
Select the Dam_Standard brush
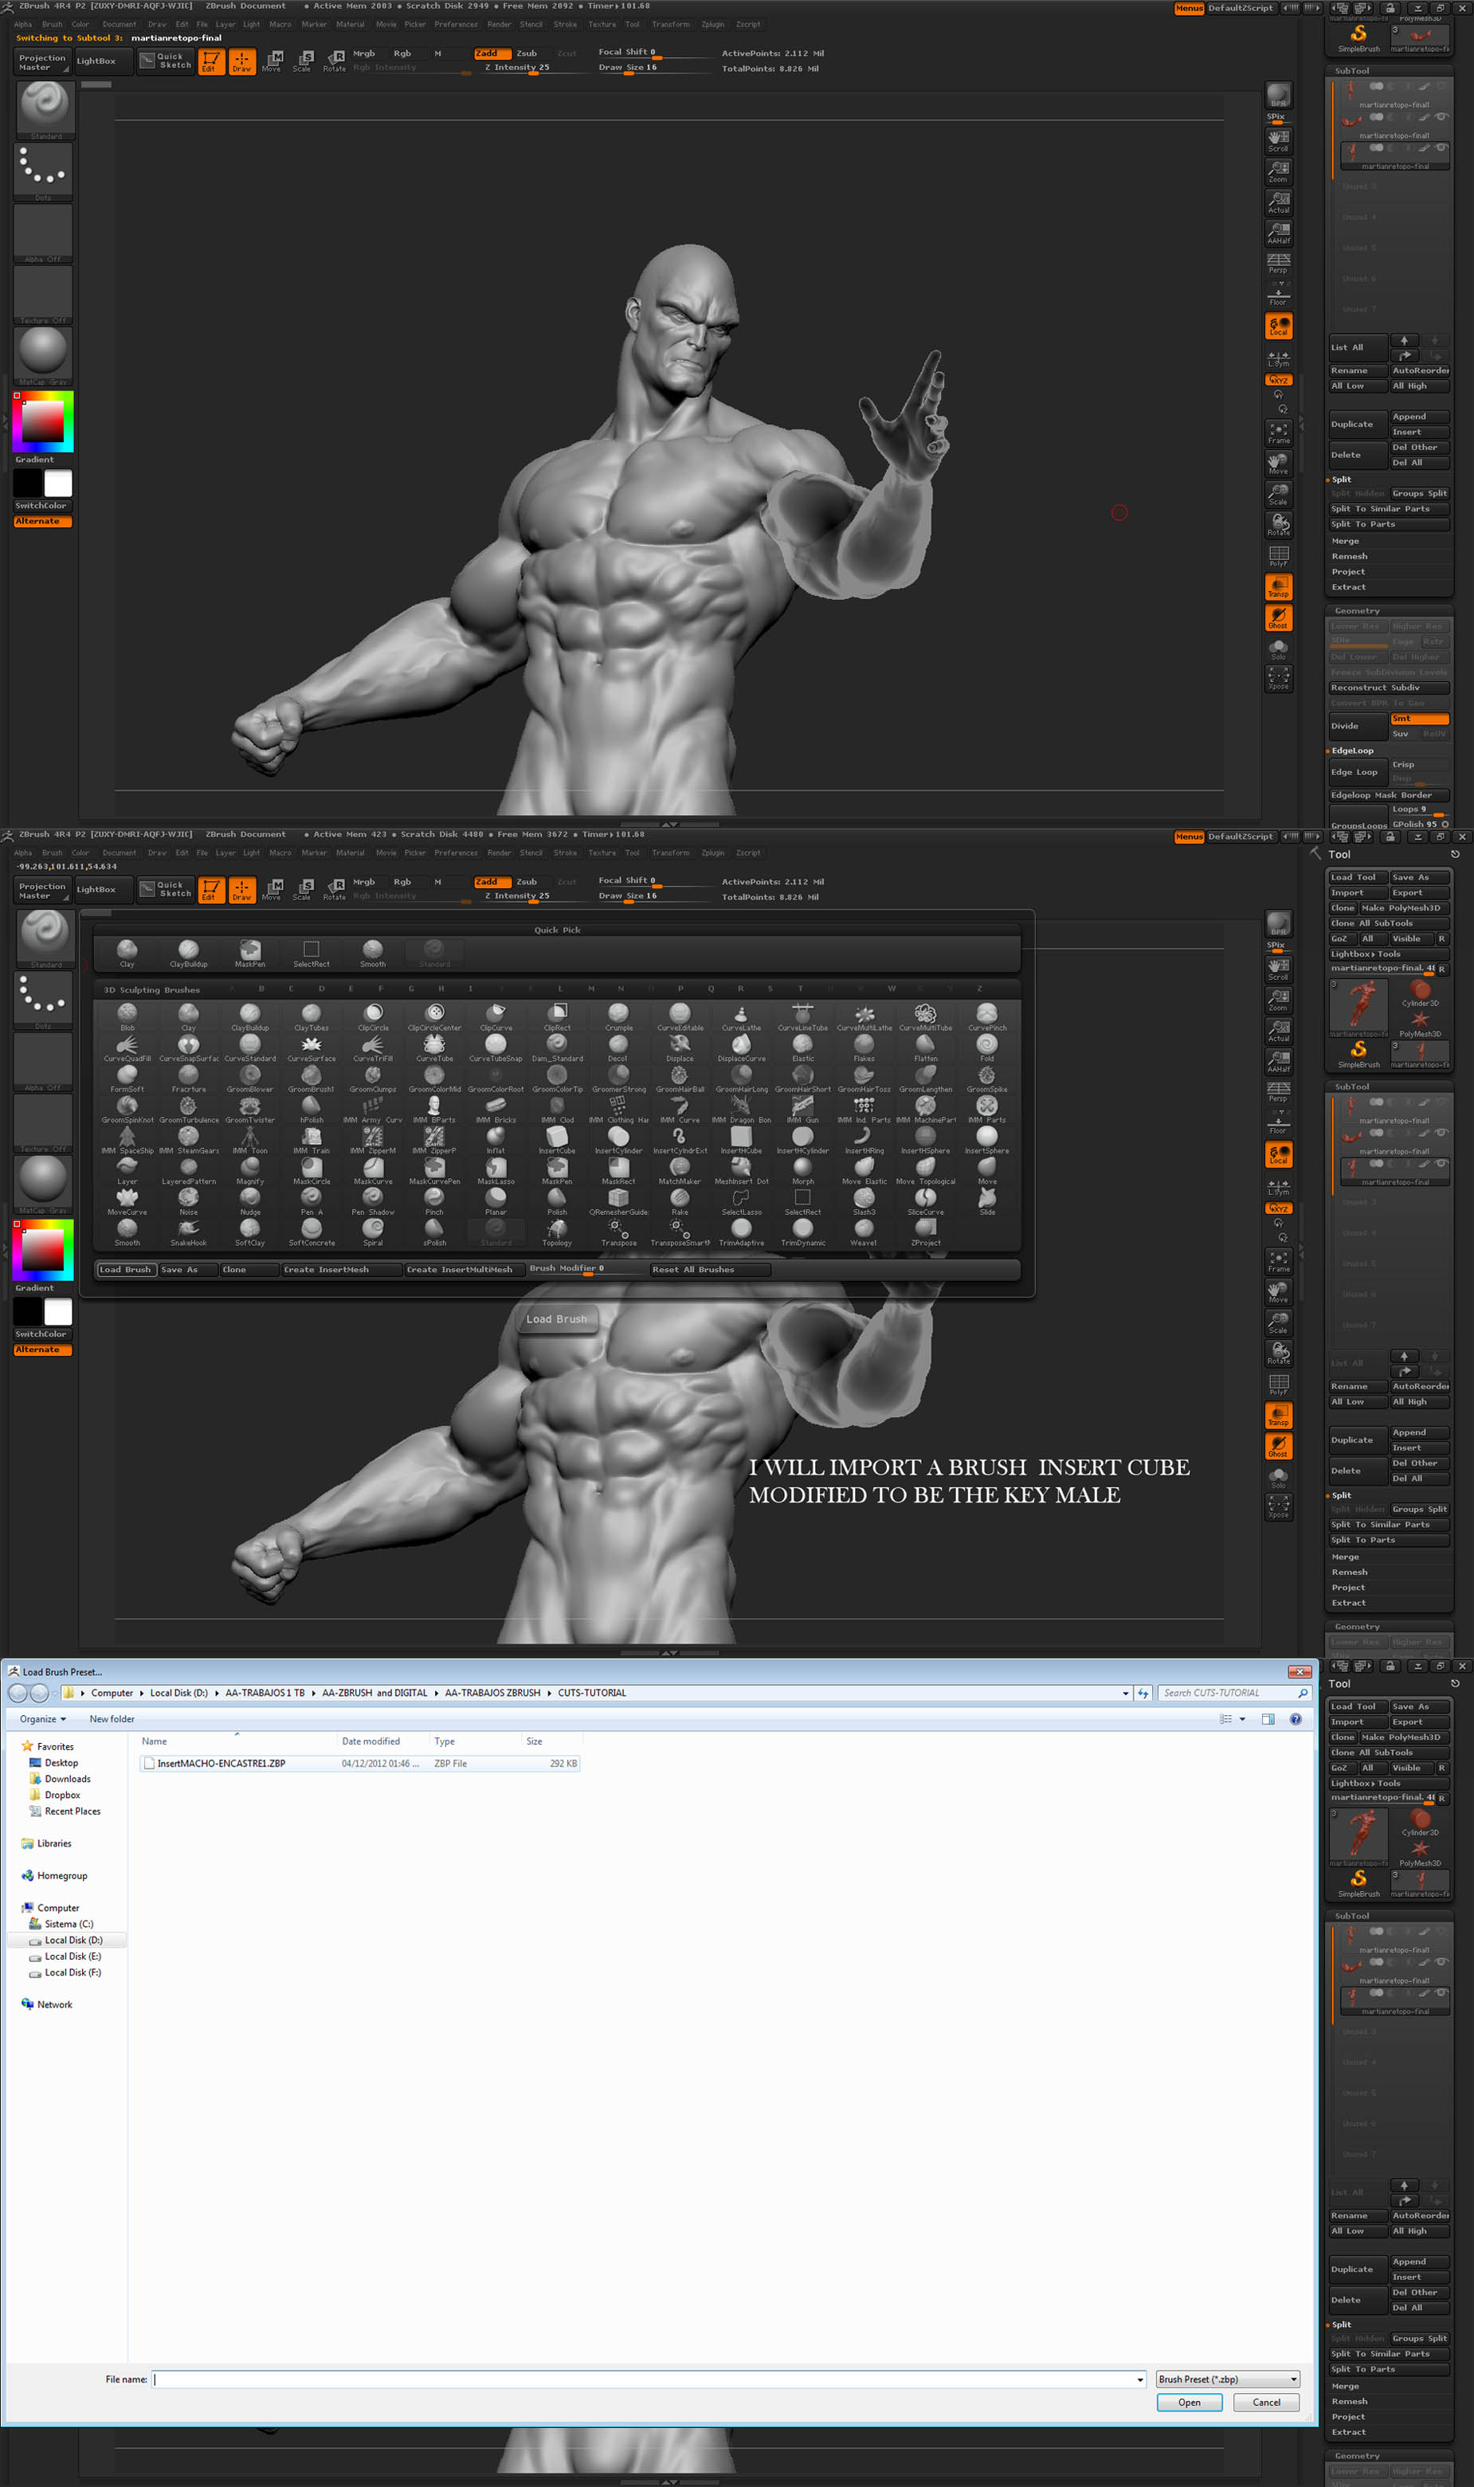[x=557, y=1048]
